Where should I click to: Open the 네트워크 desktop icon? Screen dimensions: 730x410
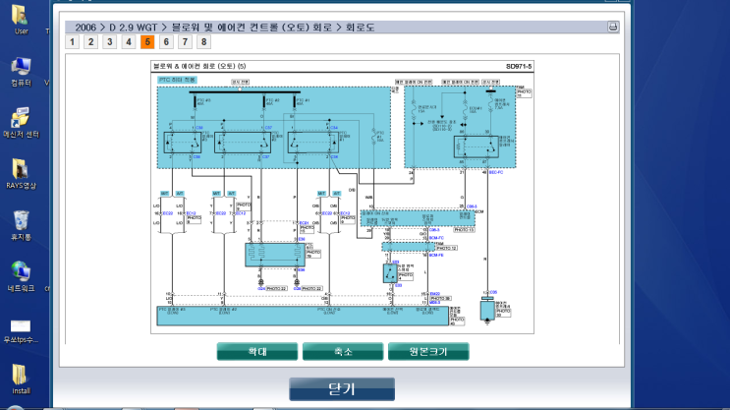tap(21, 276)
